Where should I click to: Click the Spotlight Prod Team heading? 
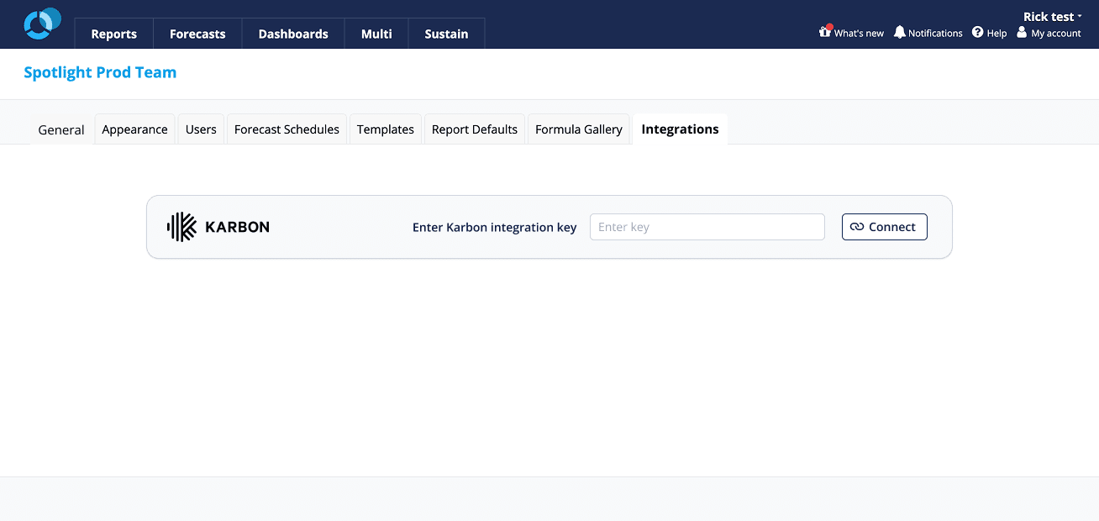pyautogui.click(x=100, y=72)
